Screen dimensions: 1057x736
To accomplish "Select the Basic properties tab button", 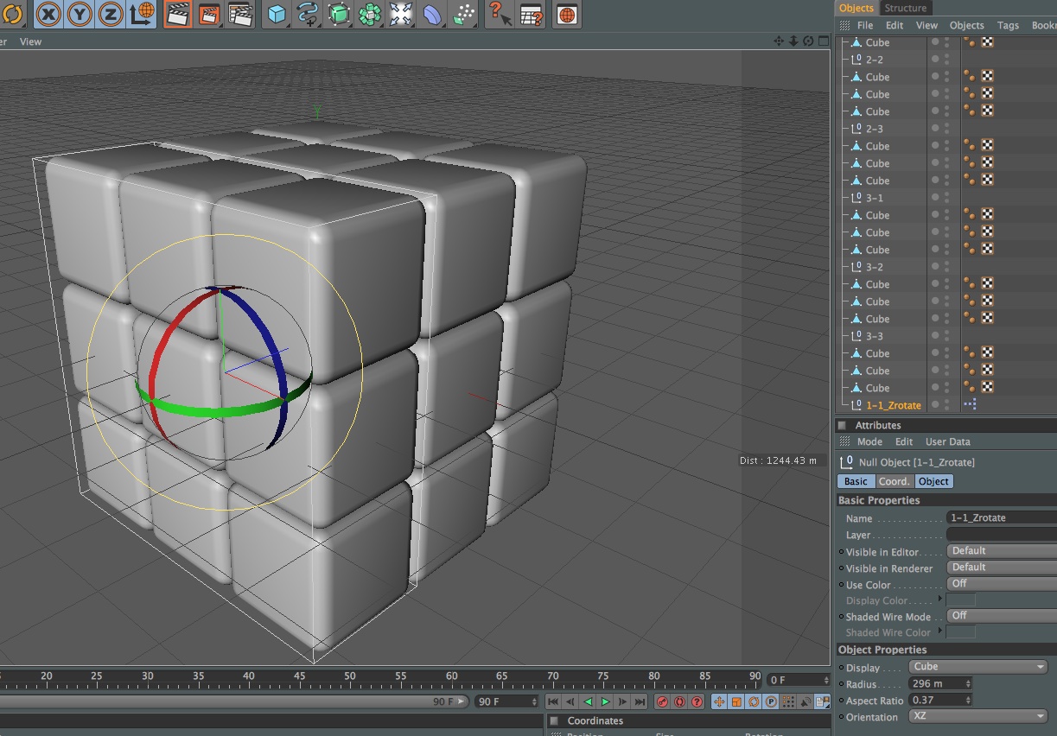I will pyautogui.click(x=856, y=481).
